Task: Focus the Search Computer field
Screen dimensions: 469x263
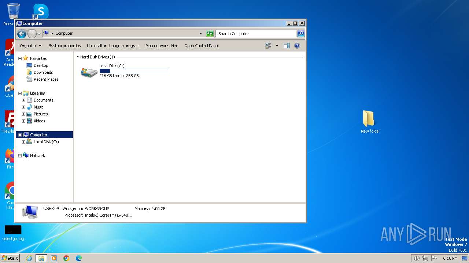Action: click(256, 34)
